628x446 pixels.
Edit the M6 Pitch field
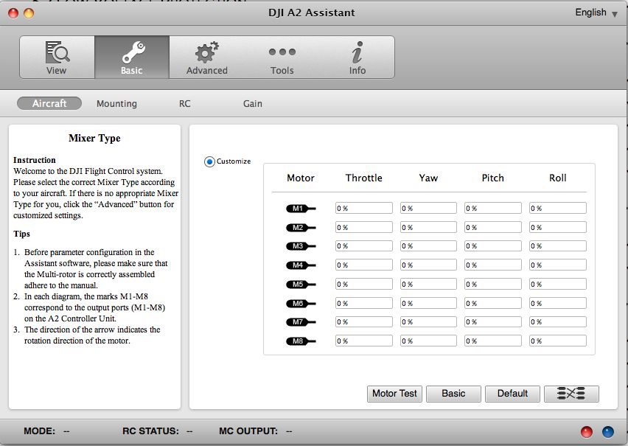pos(493,303)
